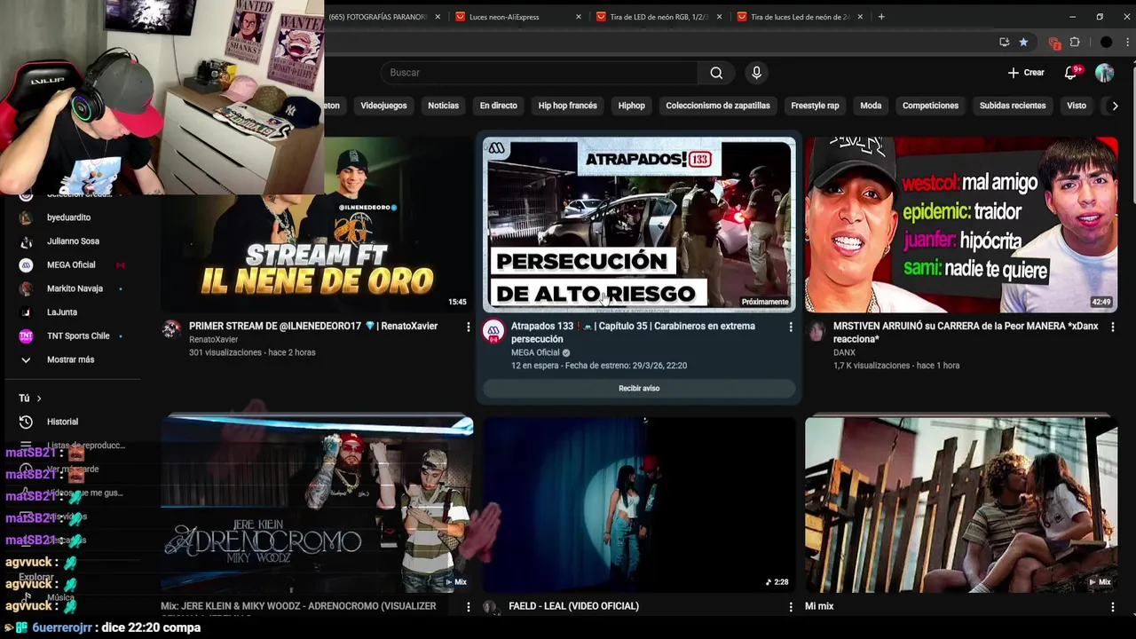Open RenatoXavier channel avatar icon
Image resolution: width=1136 pixels, height=639 pixels.
tap(171, 330)
